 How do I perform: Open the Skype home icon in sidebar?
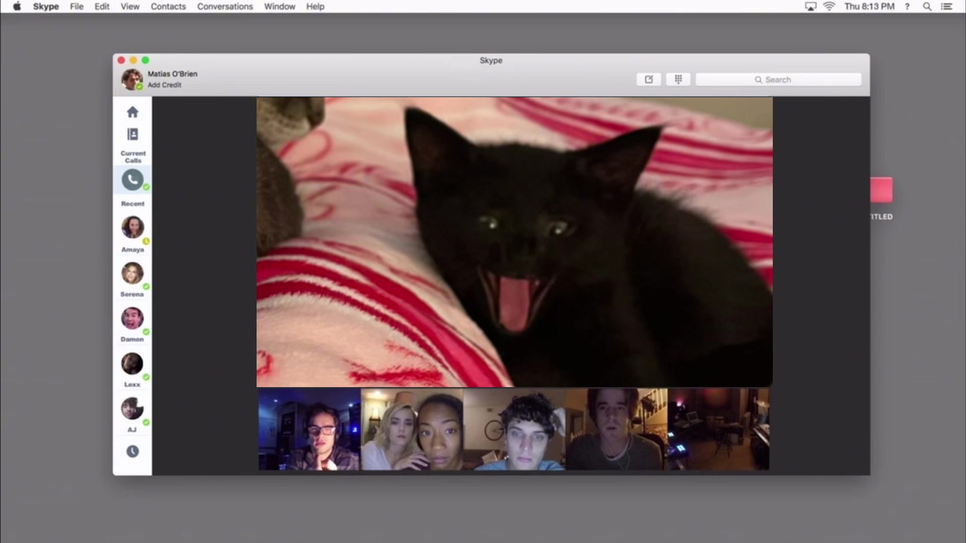click(x=132, y=112)
